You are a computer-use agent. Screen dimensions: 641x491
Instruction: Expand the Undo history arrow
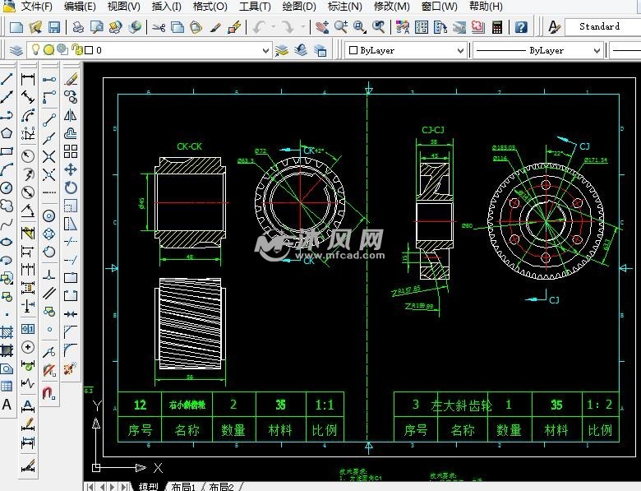click(274, 27)
